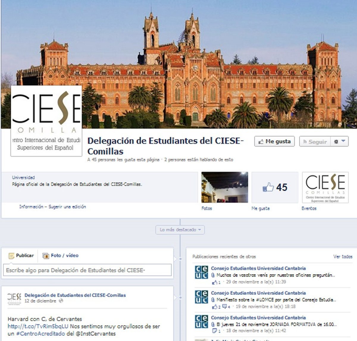Click the write-something post input field

click(x=87, y=270)
